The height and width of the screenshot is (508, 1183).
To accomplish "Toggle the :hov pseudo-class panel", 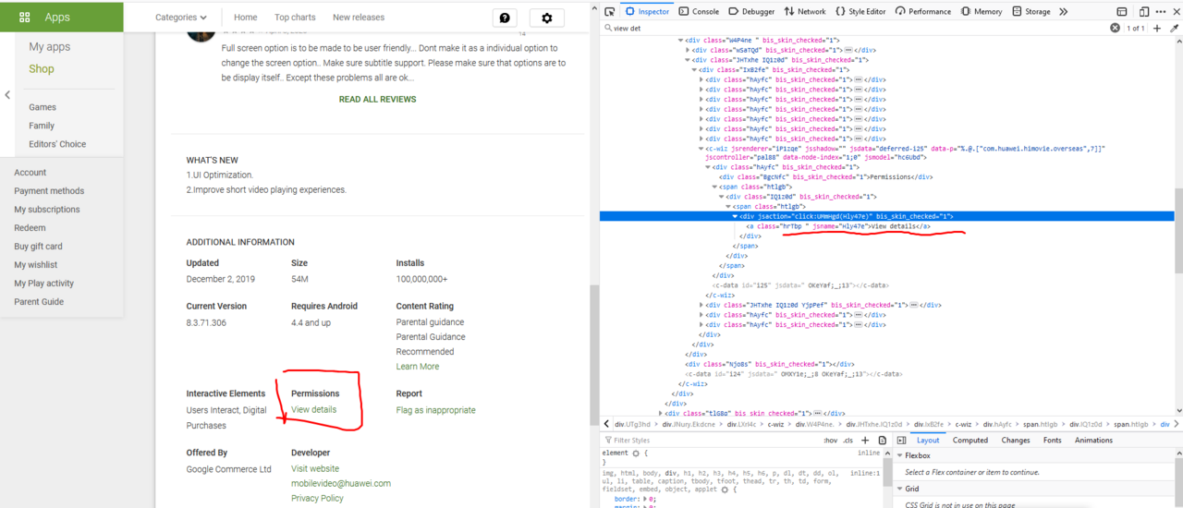I will [x=831, y=441].
